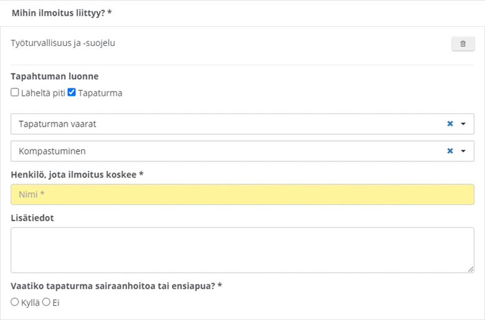Select the Ei radio button
Image resolution: width=485 pixels, height=320 pixels.
click(x=46, y=302)
